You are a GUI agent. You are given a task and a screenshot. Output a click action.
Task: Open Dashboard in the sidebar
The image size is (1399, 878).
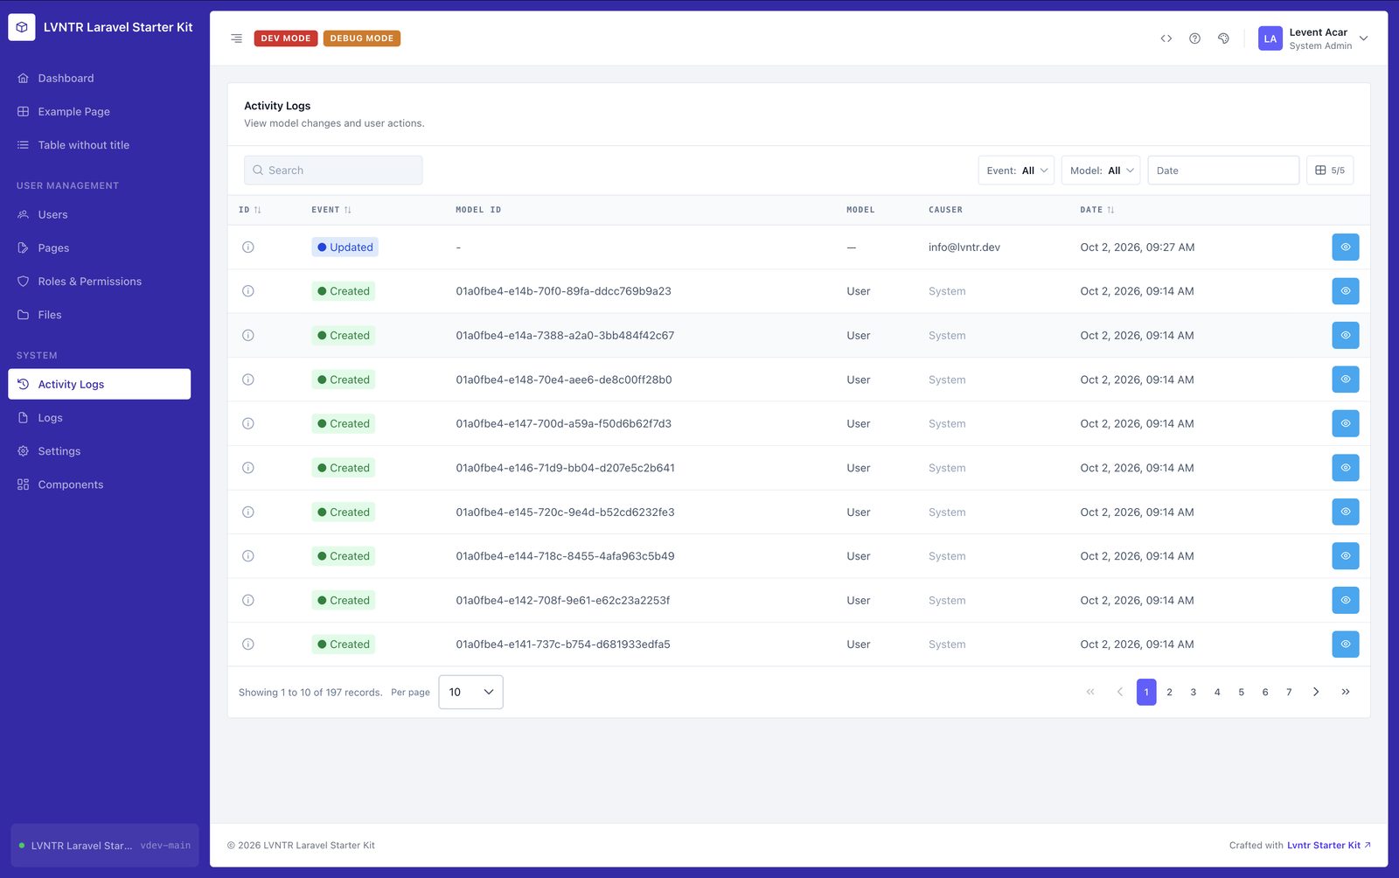coord(100,78)
